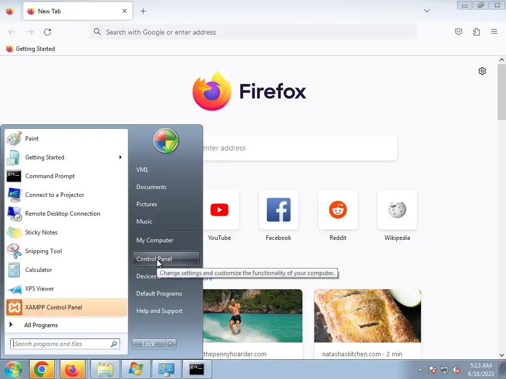The image size is (506, 379).
Task: Open Firefox Extensions icon
Action: click(x=476, y=32)
